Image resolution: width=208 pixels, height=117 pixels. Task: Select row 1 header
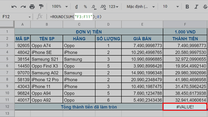pos(7,31)
